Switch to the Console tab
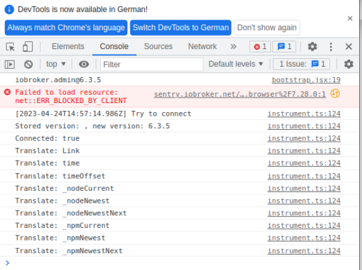This screenshot has height=270, width=362. [114, 46]
